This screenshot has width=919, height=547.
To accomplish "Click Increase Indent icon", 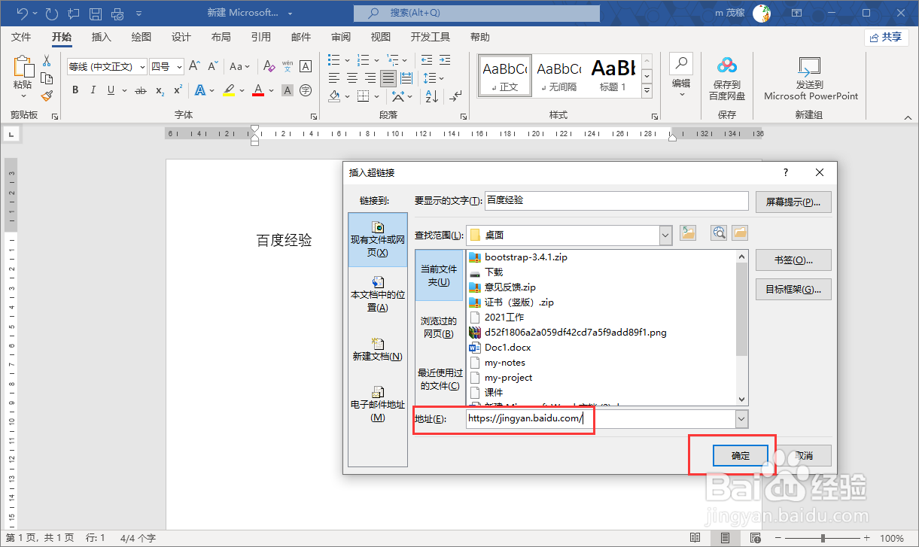I will (445, 60).
